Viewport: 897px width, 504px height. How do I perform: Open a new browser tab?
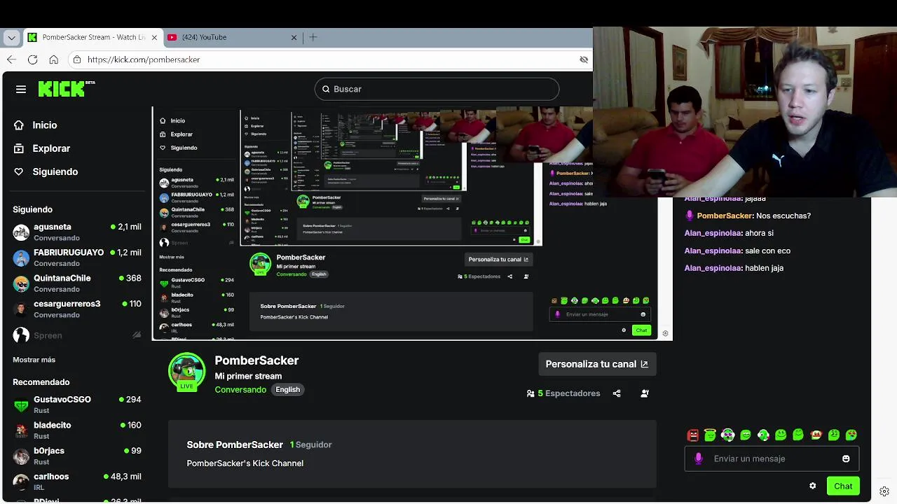(x=313, y=37)
